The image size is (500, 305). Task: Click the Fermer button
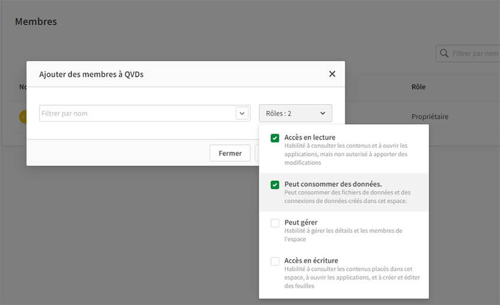click(x=230, y=153)
